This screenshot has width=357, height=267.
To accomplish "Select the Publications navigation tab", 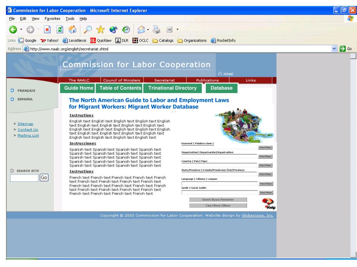I will [207, 80].
